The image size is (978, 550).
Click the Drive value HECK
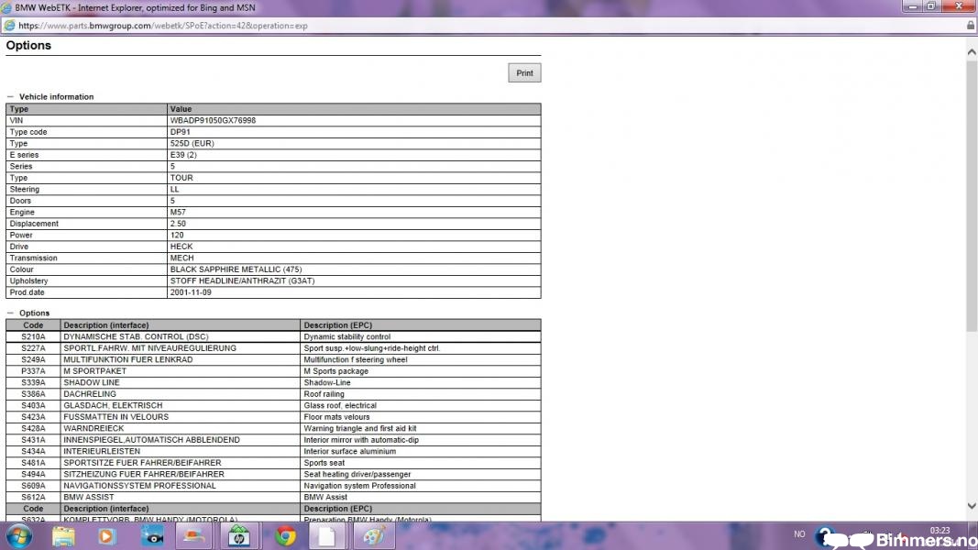click(x=181, y=247)
